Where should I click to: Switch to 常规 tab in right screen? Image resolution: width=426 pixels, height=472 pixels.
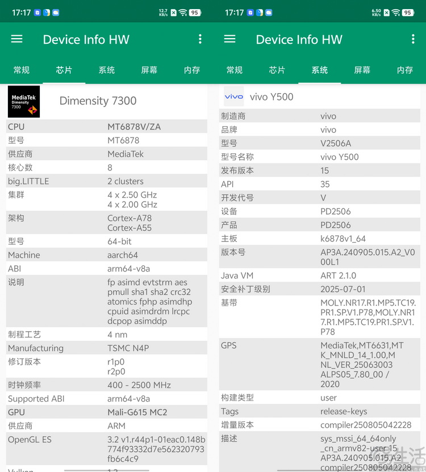(x=234, y=70)
